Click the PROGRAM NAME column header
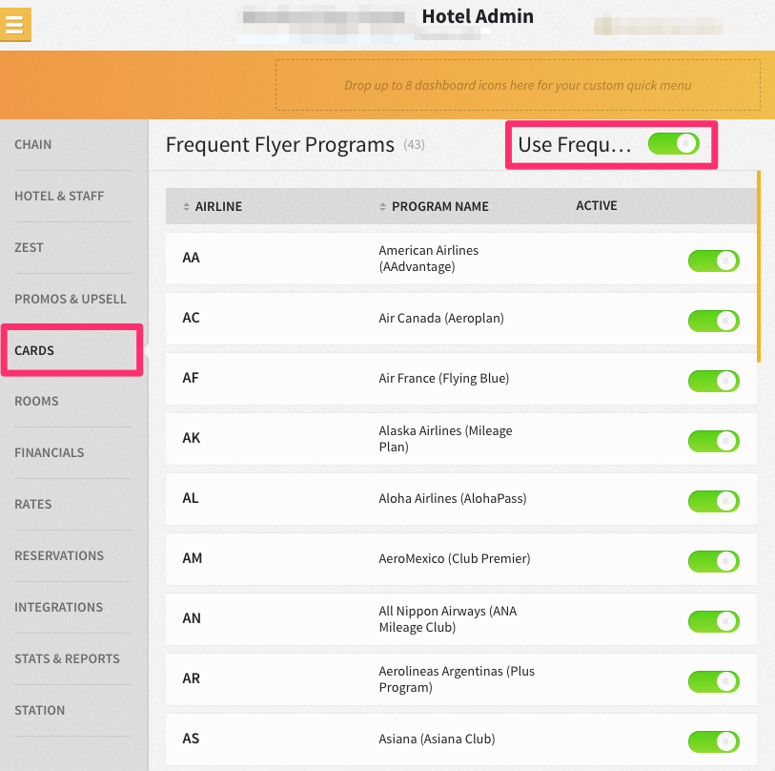 coord(439,206)
